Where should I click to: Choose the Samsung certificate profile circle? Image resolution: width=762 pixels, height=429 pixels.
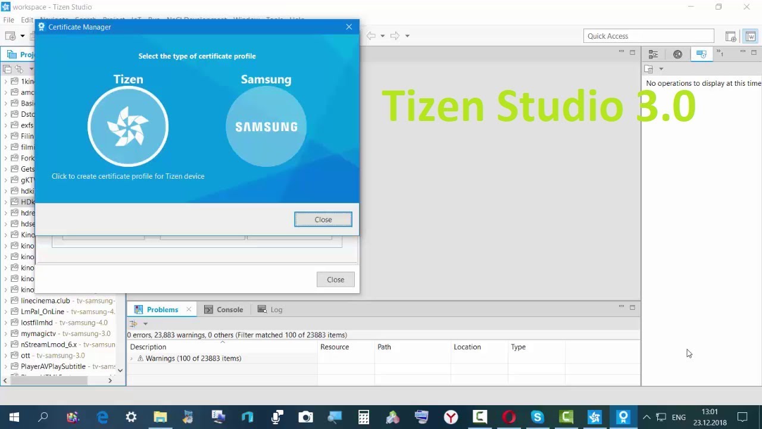tap(266, 126)
